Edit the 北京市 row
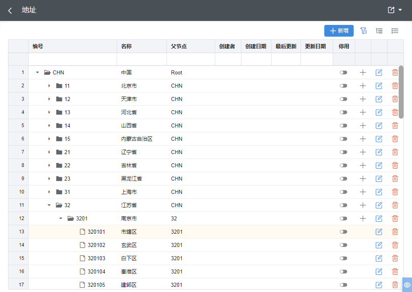The width and height of the screenshot is (412, 292). [x=379, y=86]
